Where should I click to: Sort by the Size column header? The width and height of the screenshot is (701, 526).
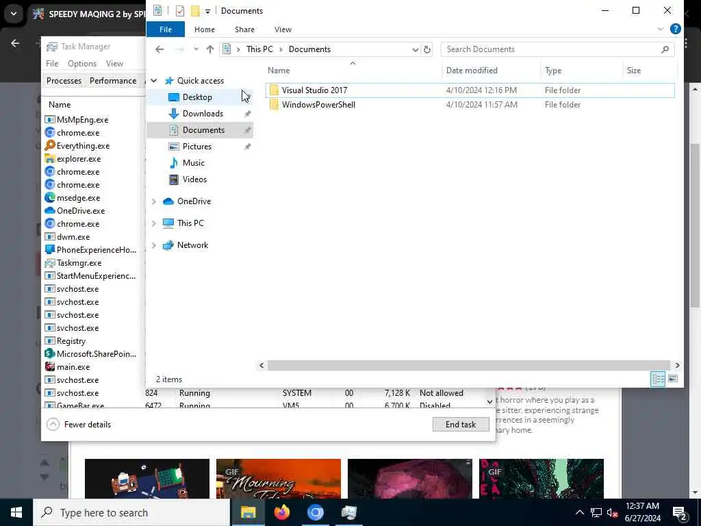[x=633, y=71]
